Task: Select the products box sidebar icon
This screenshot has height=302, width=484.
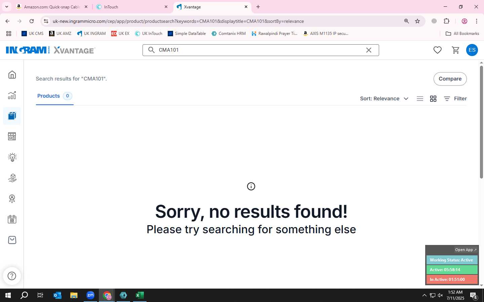Action: pos(12,116)
